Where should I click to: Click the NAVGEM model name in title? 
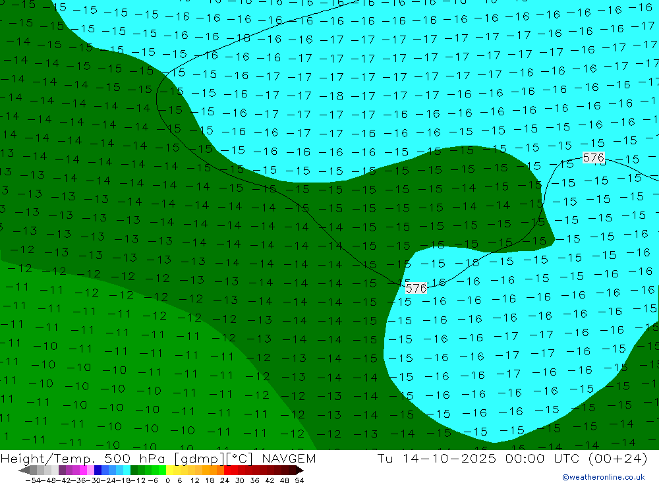click(x=289, y=458)
